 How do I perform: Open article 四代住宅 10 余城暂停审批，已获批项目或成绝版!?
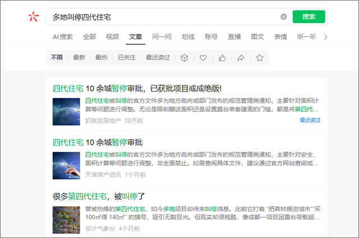pyautogui.click(x=137, y=89)
